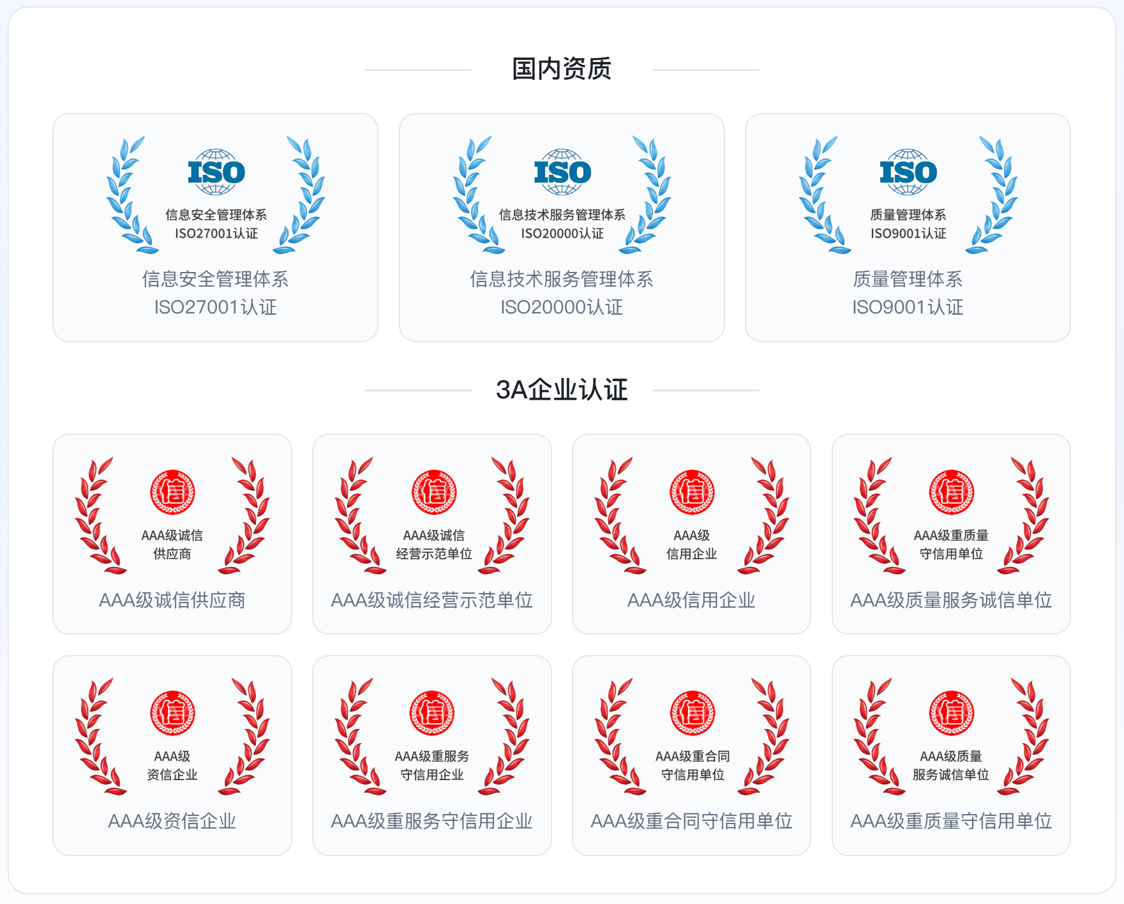Click small badge text ISO27001认证 inside the wreath
Image resolution: width=1124 pixels, height=904 pixels.
tap(216, 234)
